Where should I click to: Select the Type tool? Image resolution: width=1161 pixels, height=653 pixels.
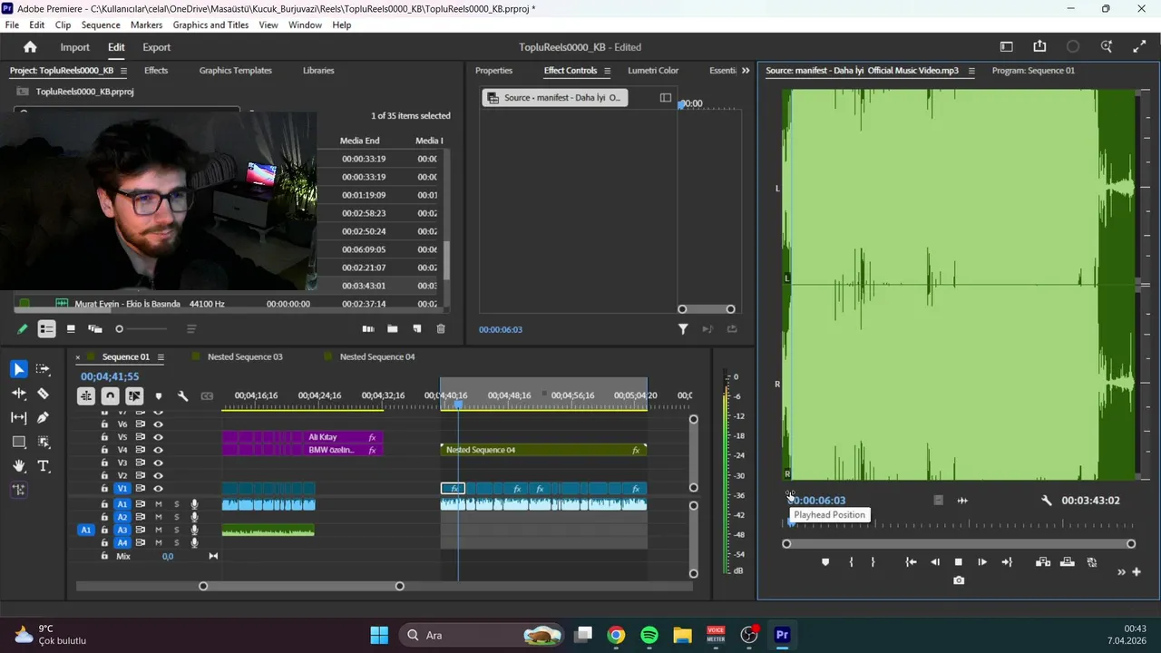pyautogui.click(x=43, y=466)
